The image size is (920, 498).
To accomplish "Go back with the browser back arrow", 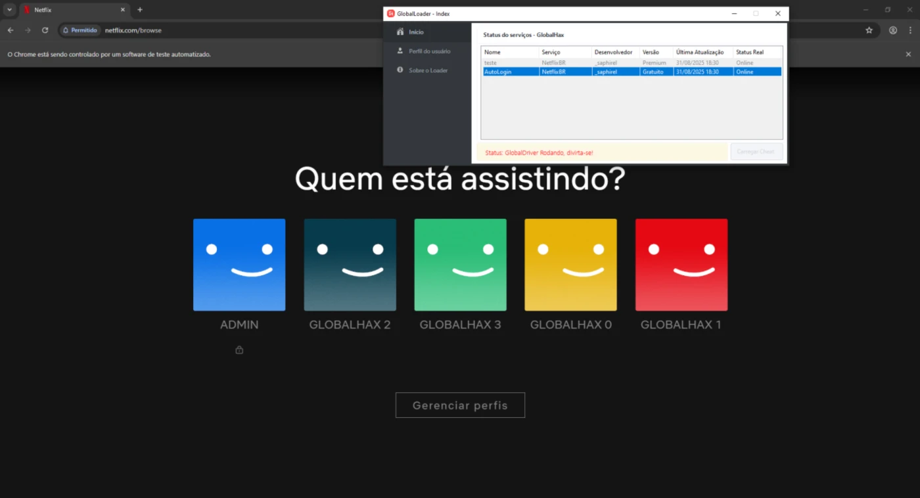I will pos(11,30).
